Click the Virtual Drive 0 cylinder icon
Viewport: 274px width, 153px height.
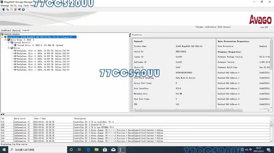(15, 45)
